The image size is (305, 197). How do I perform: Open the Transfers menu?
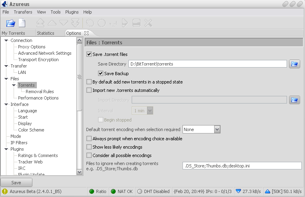[23, 12]
